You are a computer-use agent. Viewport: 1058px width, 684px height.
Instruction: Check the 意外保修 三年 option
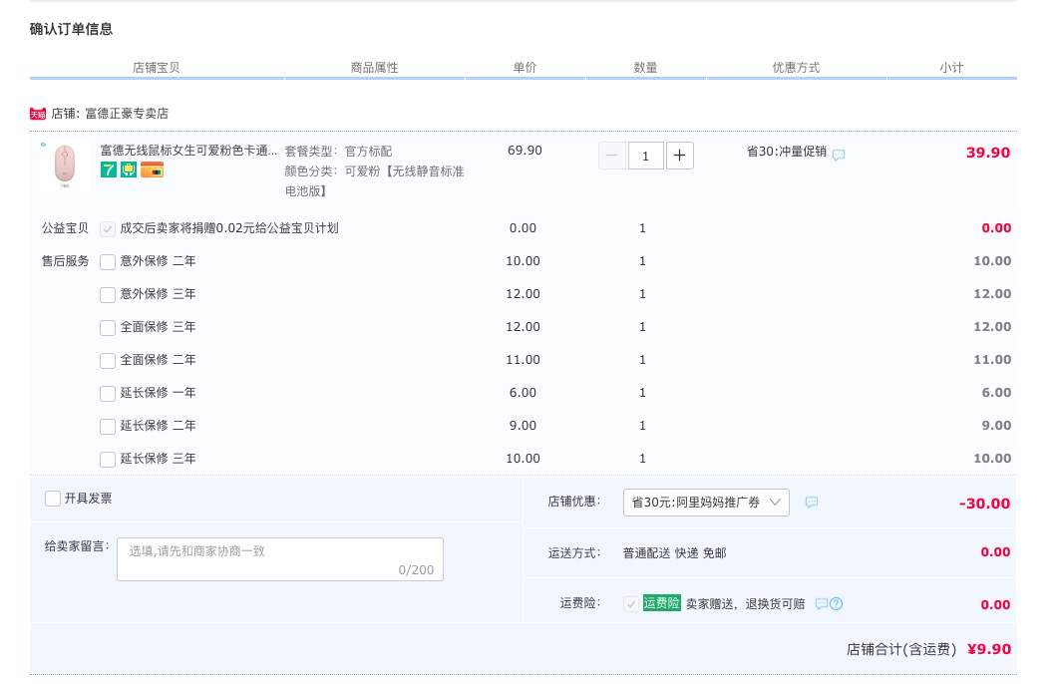pos(108,295)
